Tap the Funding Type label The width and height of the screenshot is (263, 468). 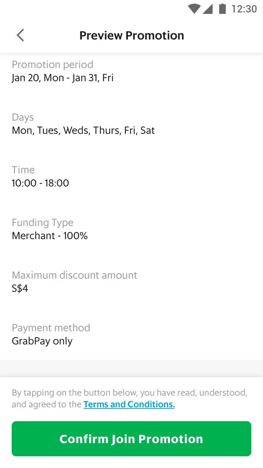(x=42, y=223)
